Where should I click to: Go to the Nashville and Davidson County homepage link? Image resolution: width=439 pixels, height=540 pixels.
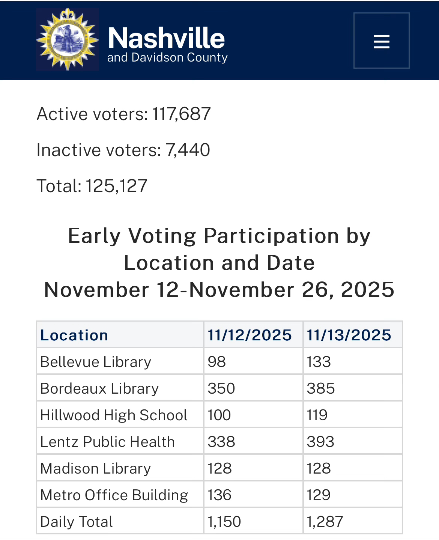coord(167,44)
